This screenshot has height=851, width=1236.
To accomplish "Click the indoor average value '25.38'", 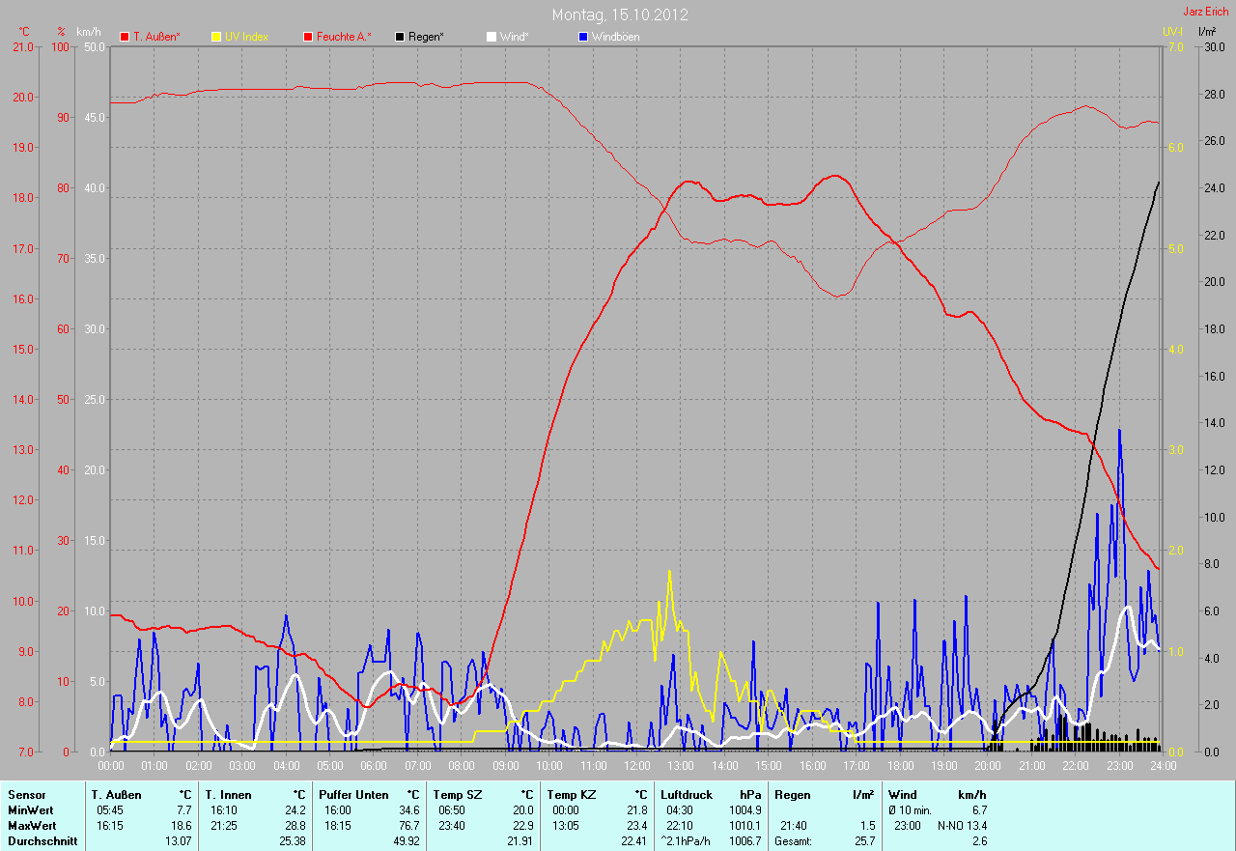I will click(x=292, y=840).
